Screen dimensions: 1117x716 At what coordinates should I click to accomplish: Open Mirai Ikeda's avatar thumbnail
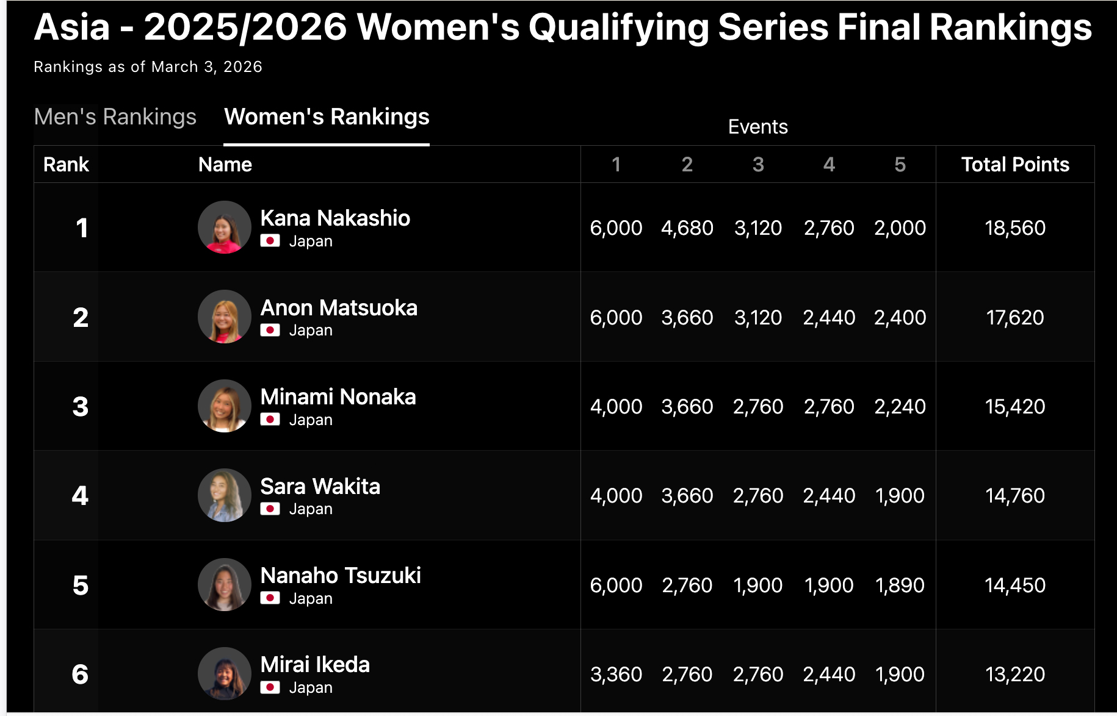(225, 674)
